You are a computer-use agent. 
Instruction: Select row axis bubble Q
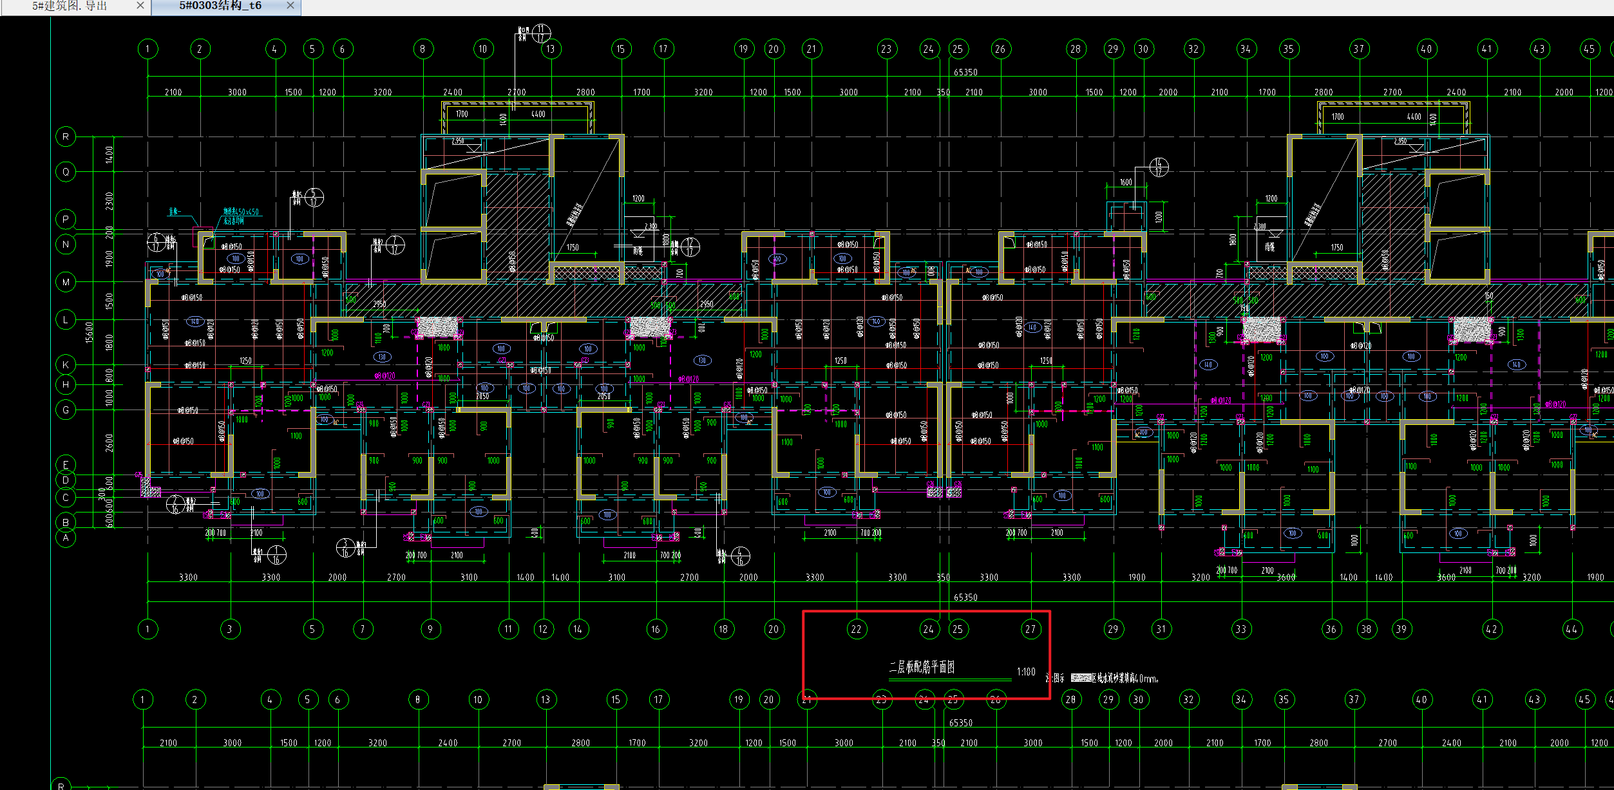click(x=66, y=172)
